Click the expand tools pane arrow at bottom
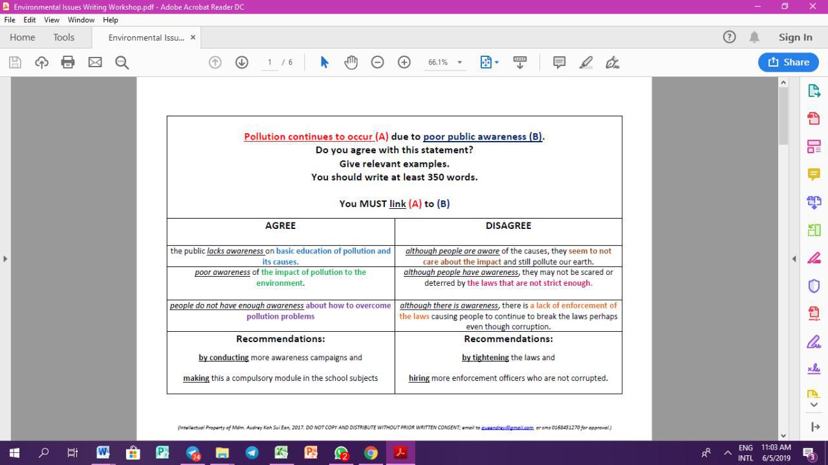 [x=815, y=426]
